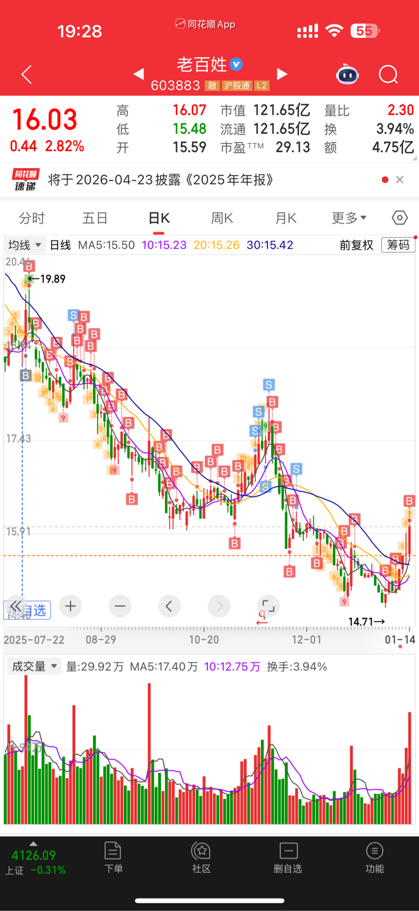Open 功能 functions menu in bottom bar
Image resolution: width=419 pixels, height=911 pixels.
click(x=375, y=857)
